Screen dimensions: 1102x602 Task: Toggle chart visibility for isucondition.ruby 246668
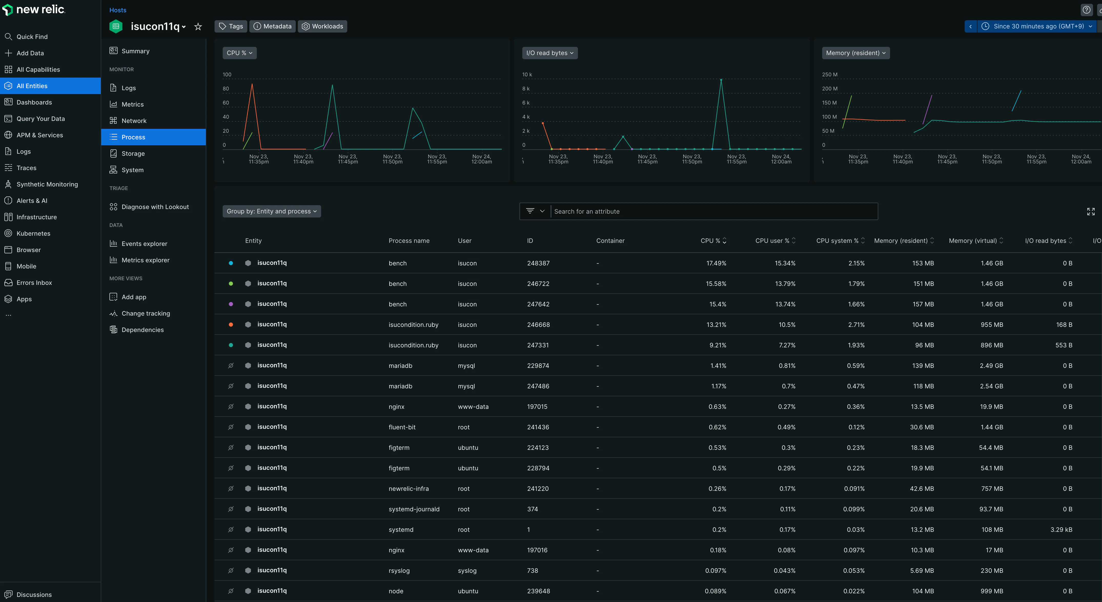point(231,325)
